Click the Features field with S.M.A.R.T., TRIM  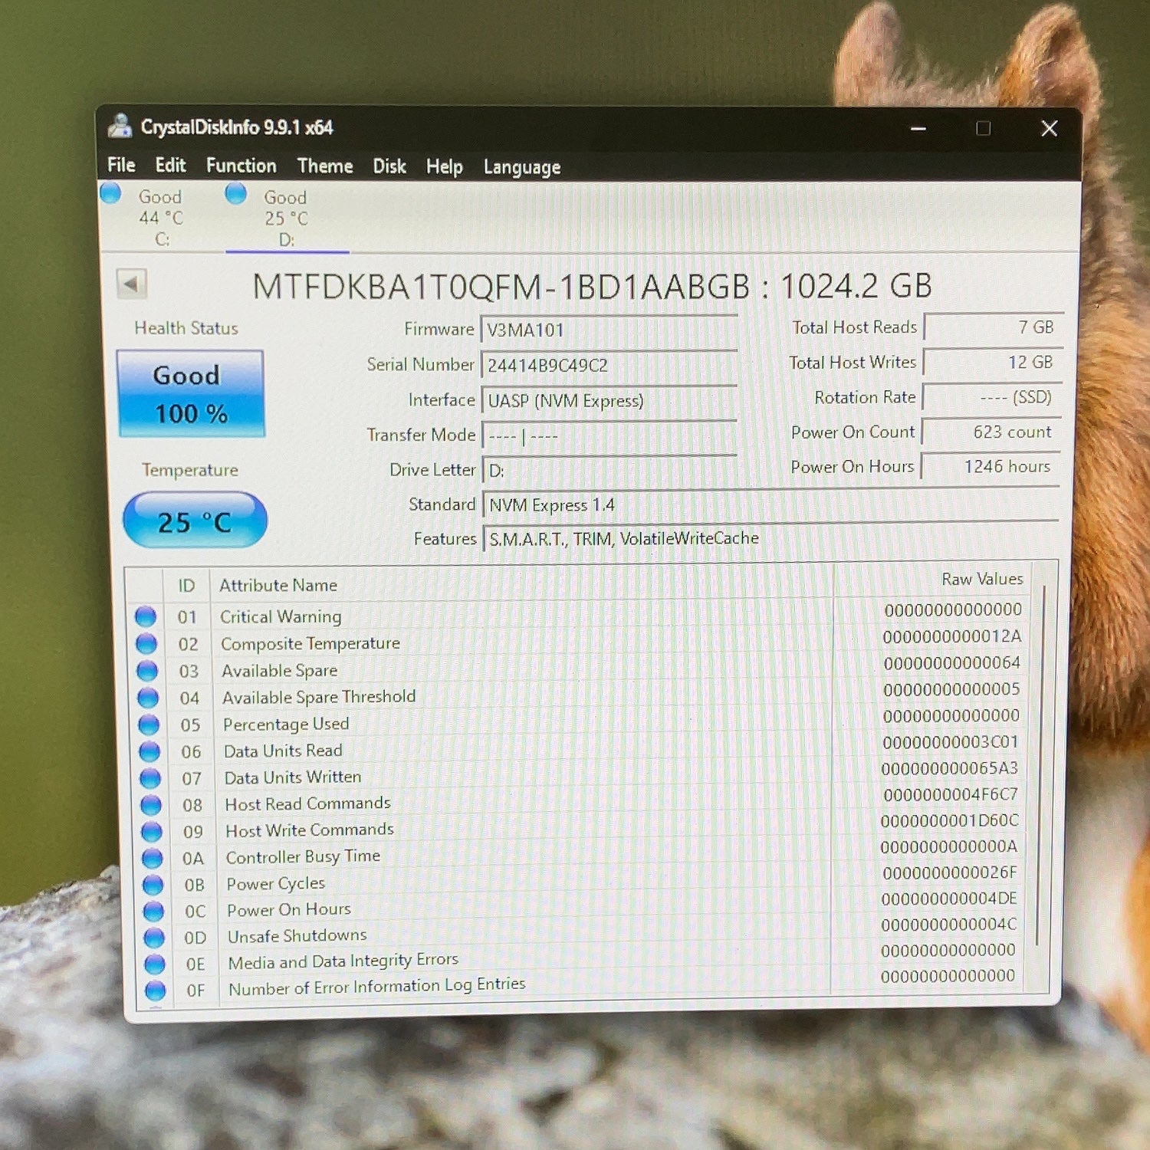(x=770, y=538)
